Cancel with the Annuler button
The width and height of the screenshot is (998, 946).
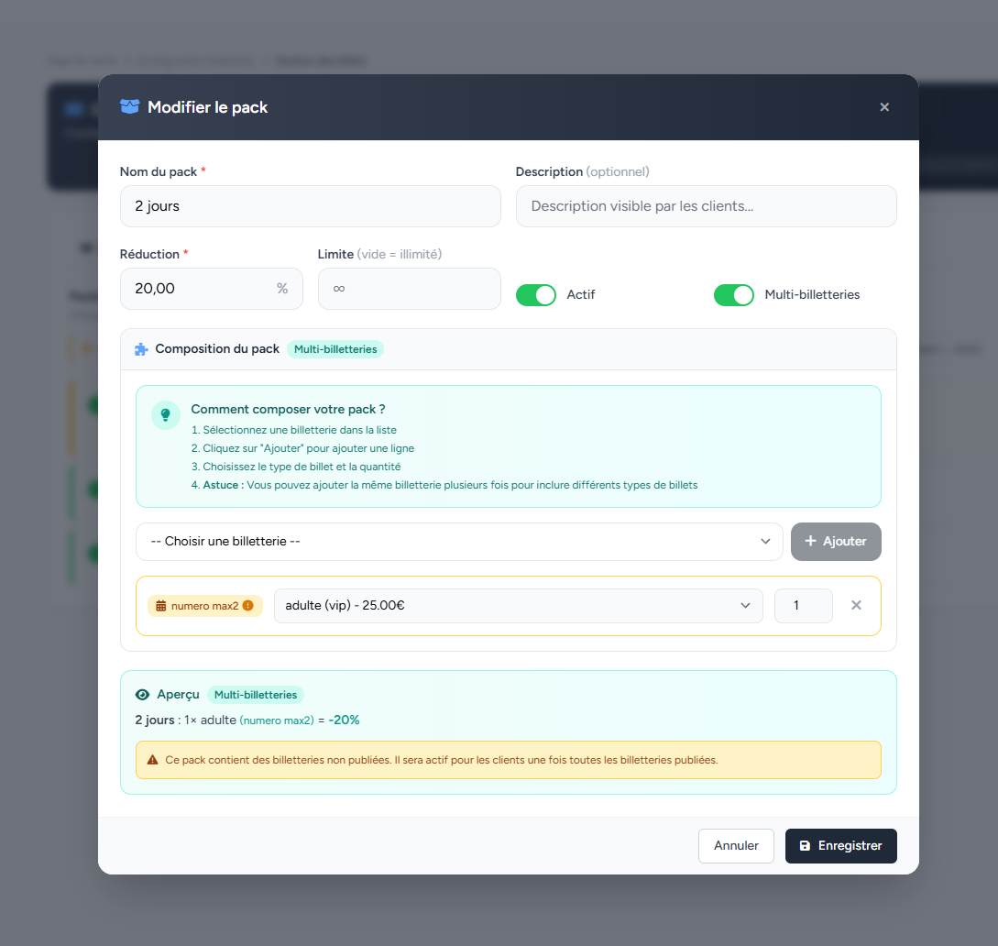pos(736,846)
